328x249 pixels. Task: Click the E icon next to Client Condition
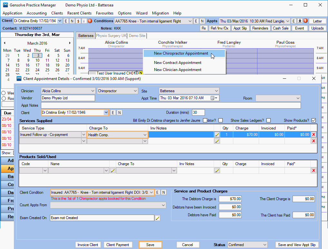pos(158,192)
